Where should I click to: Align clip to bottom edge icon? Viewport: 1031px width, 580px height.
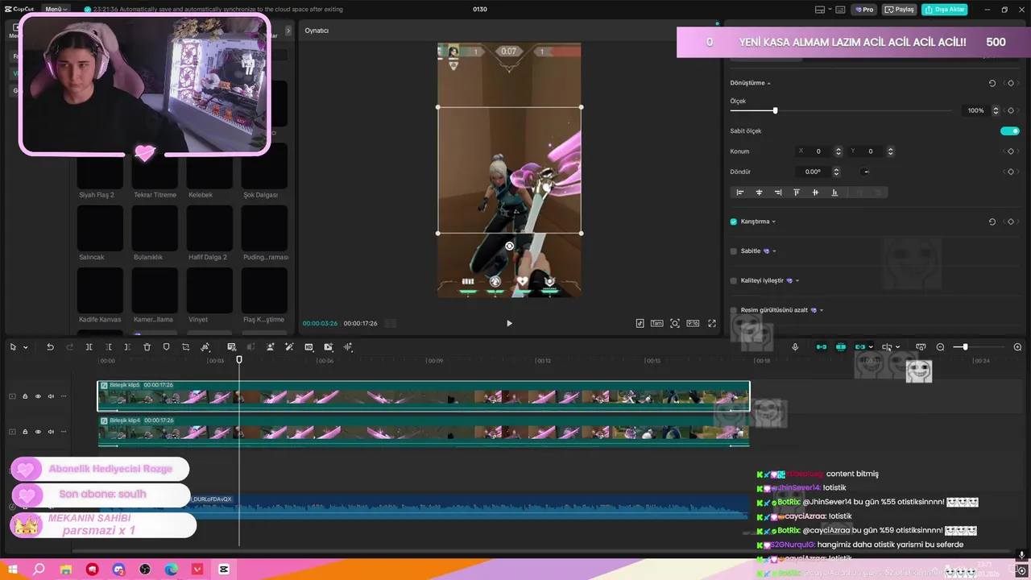pyautogui.click(x=834, y=193)
